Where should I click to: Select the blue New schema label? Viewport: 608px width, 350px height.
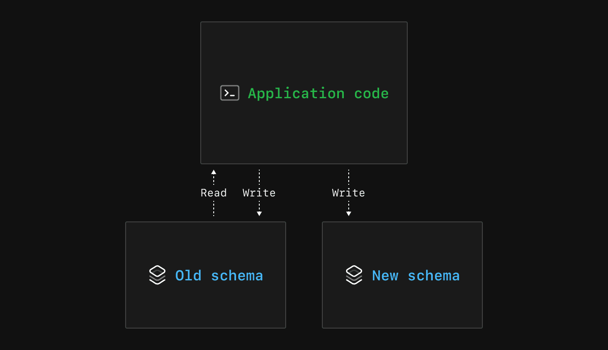click(x=416, y=275)
